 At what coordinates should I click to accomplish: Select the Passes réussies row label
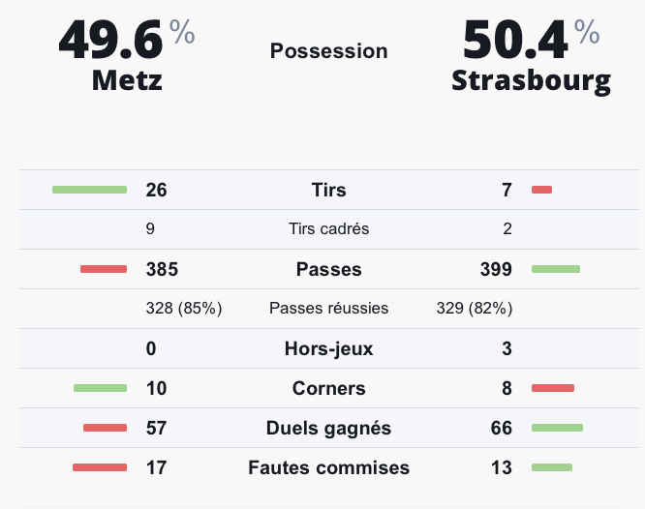pyautogui.click(x=328, y=308)
